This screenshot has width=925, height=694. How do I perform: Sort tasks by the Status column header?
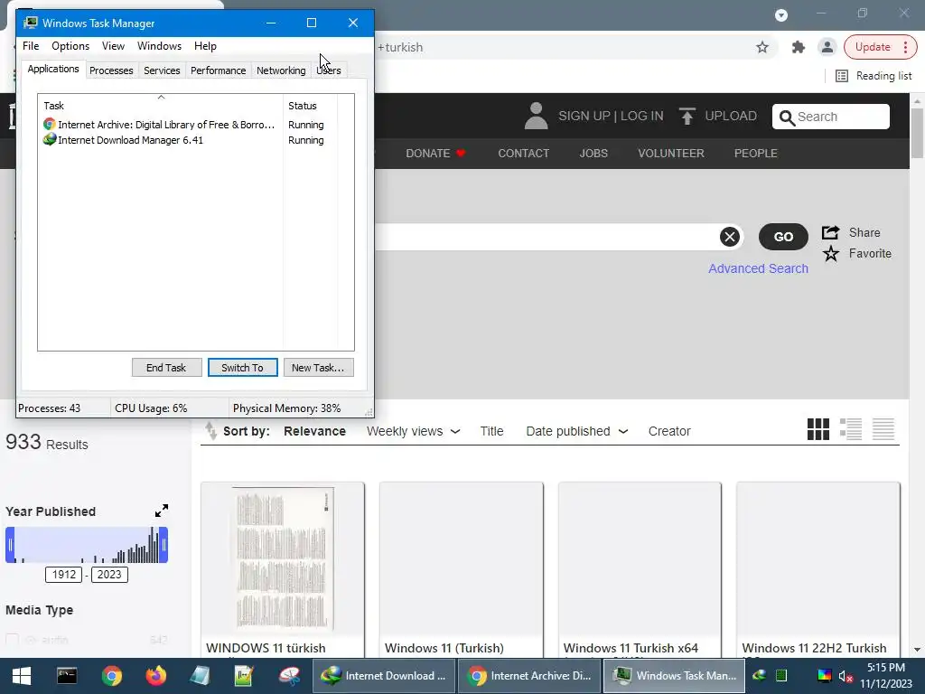[310, 105]
